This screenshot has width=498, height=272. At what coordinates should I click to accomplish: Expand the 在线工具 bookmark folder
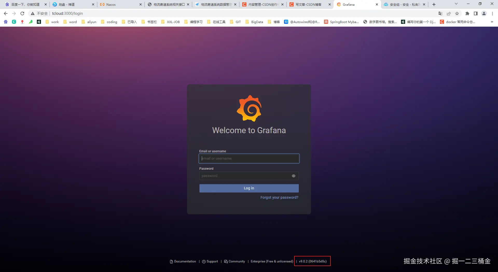click(x=216, y=22)
